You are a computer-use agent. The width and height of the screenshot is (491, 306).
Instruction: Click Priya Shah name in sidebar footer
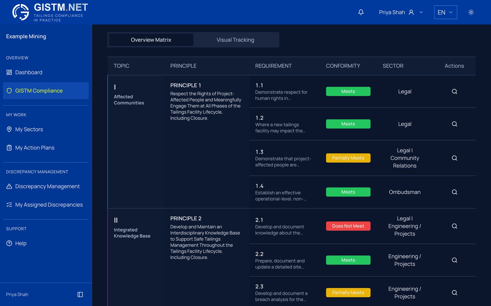(x=17, y=294)
